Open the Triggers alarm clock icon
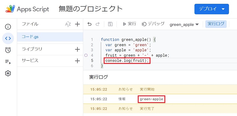237x116 pixels. click(x=8, y=50)
